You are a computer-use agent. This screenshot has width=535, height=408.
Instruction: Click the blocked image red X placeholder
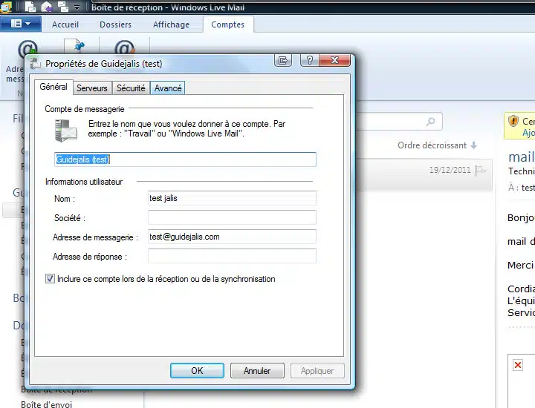[x=518, y=365]
